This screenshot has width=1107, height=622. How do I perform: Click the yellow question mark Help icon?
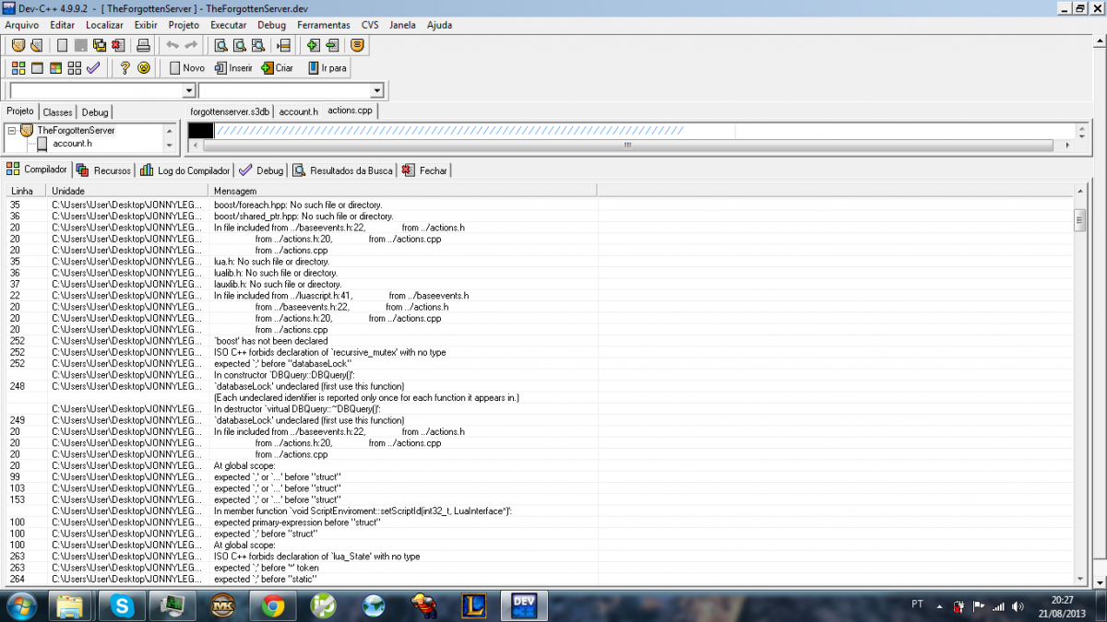point(125,68)
